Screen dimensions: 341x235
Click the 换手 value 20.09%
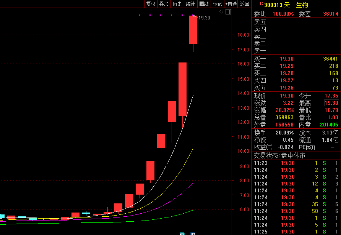click(285, 133)
